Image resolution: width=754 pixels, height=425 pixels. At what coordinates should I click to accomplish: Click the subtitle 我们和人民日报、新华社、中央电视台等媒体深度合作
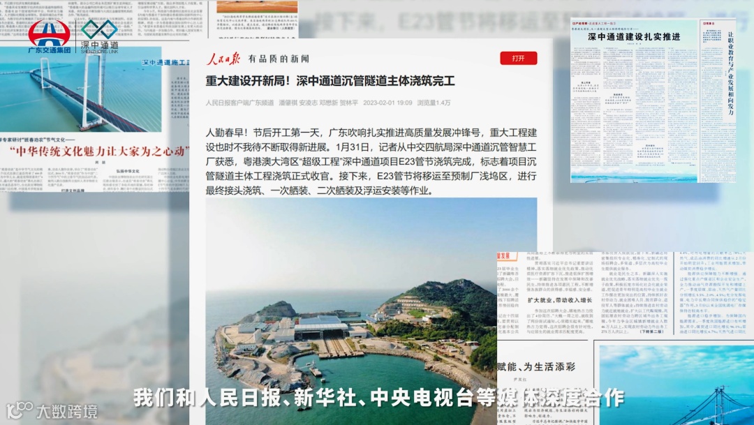[378, 398]
